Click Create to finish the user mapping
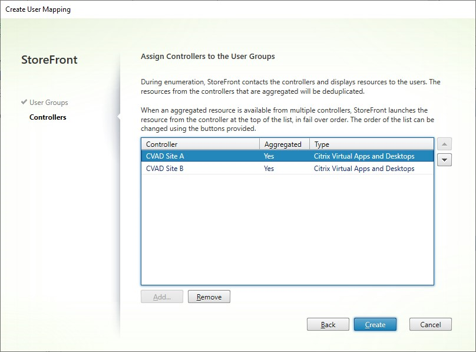 375,324
